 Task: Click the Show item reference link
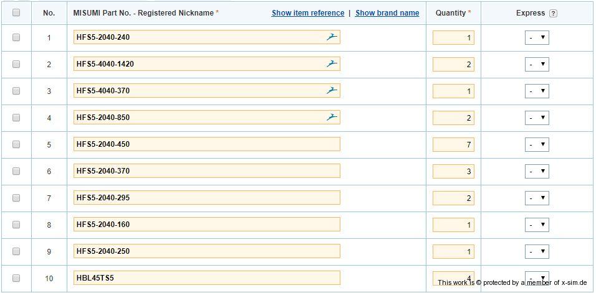click(x=308, y=13)
